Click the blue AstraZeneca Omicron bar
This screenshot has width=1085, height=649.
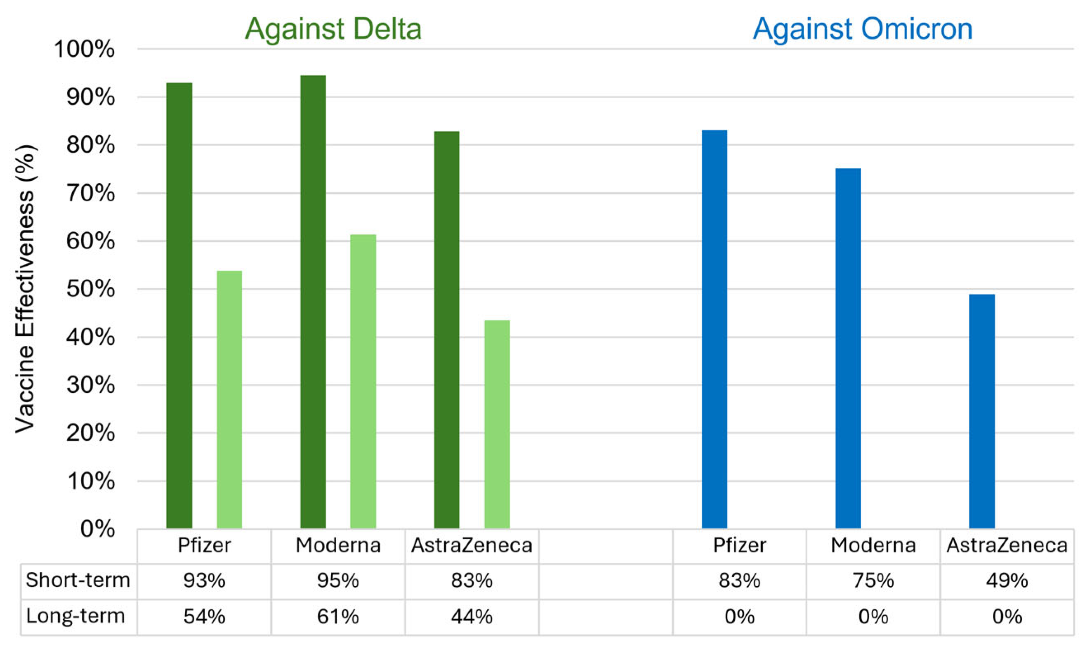click(x=982, y=411)
